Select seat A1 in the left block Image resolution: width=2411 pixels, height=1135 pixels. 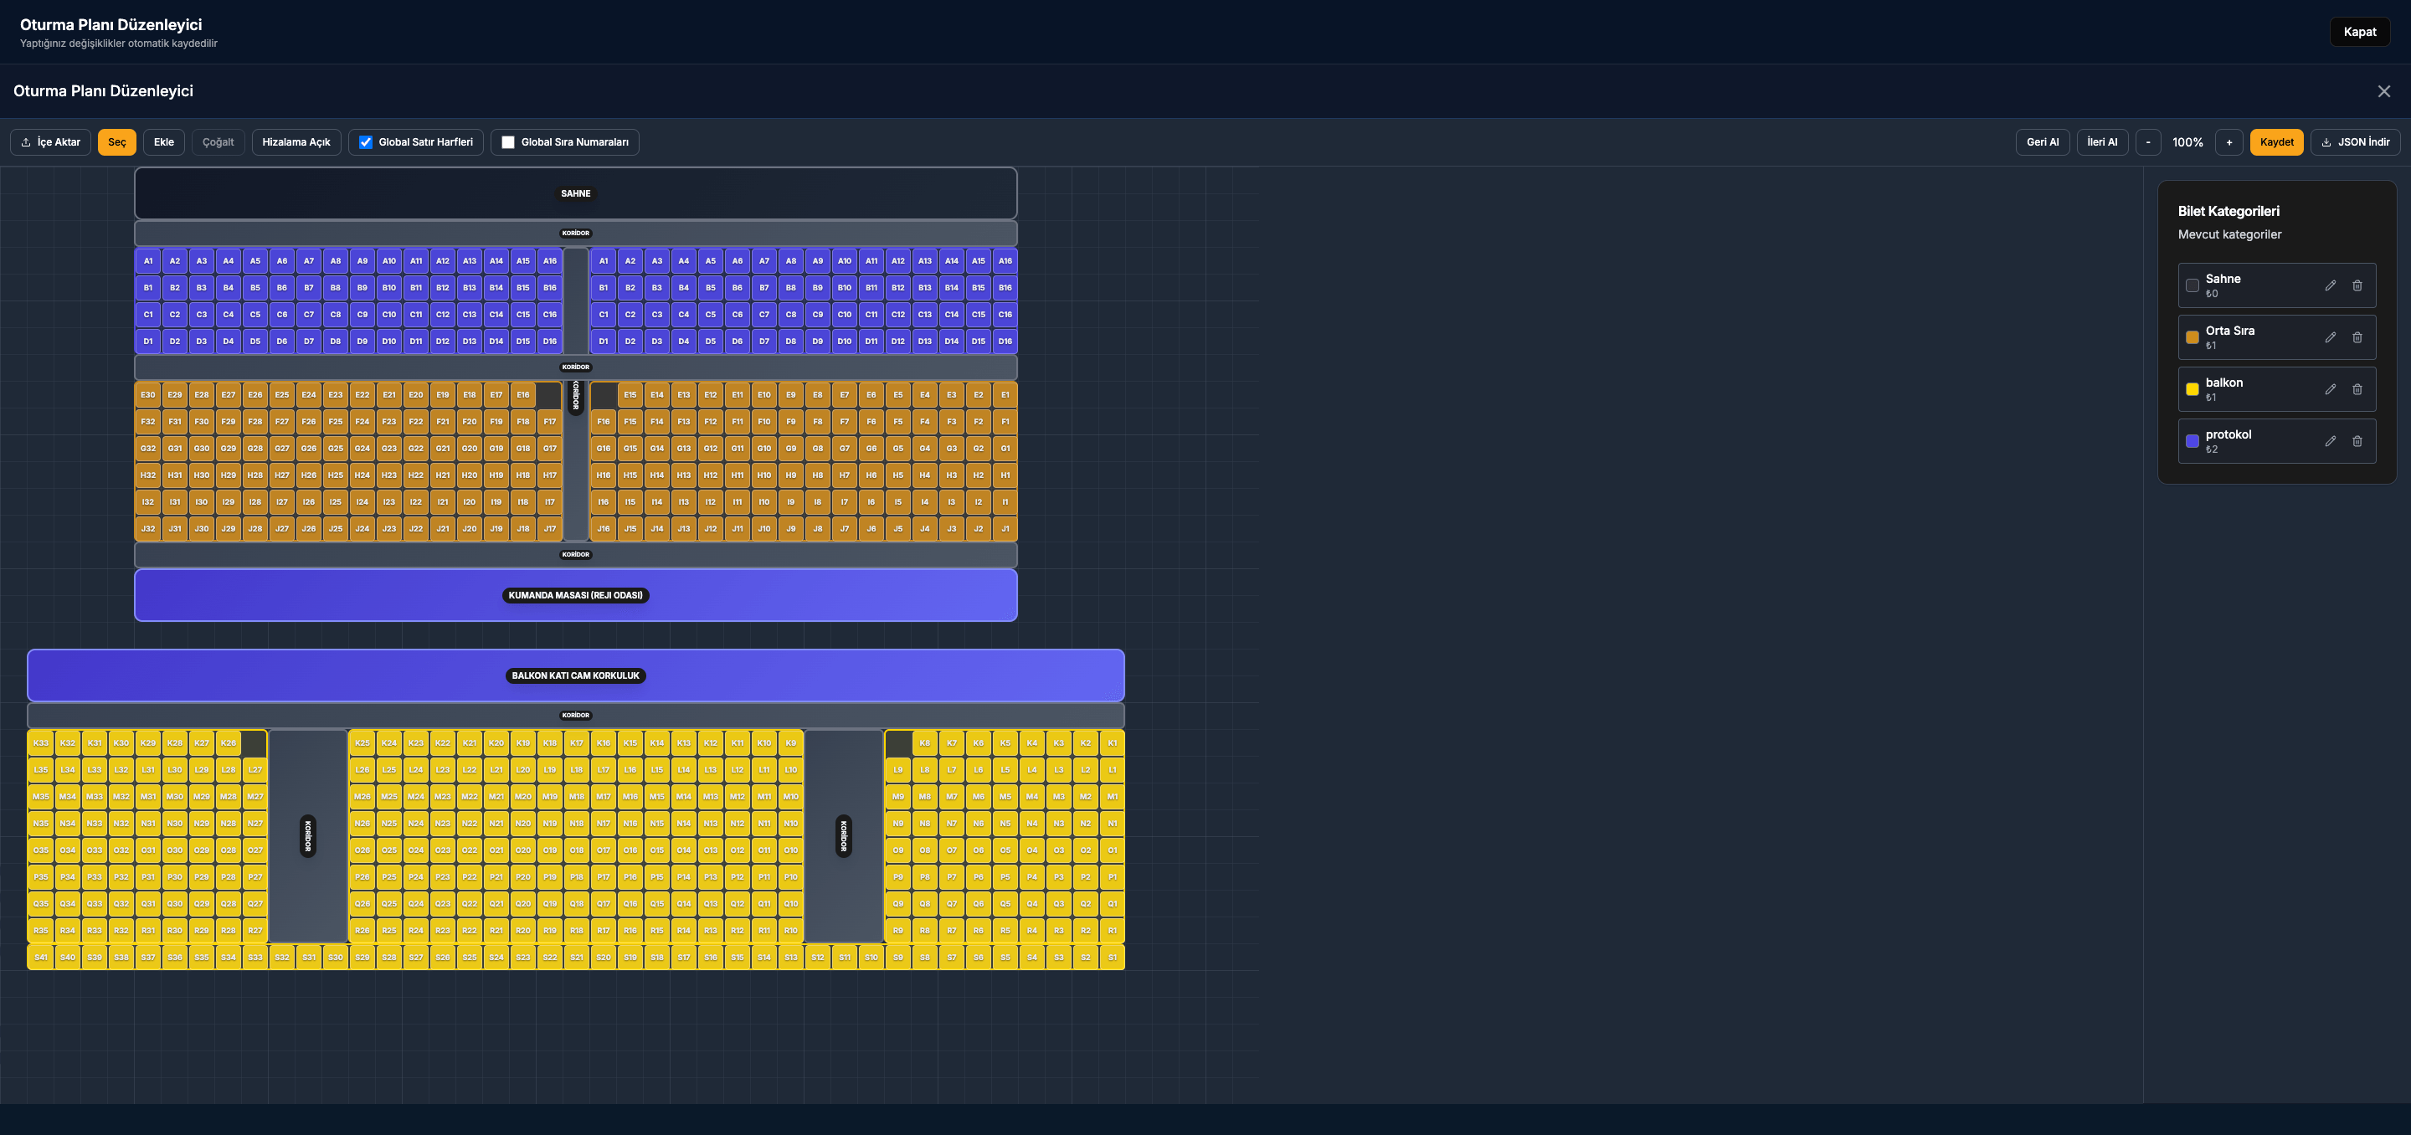tap(148, 261)
